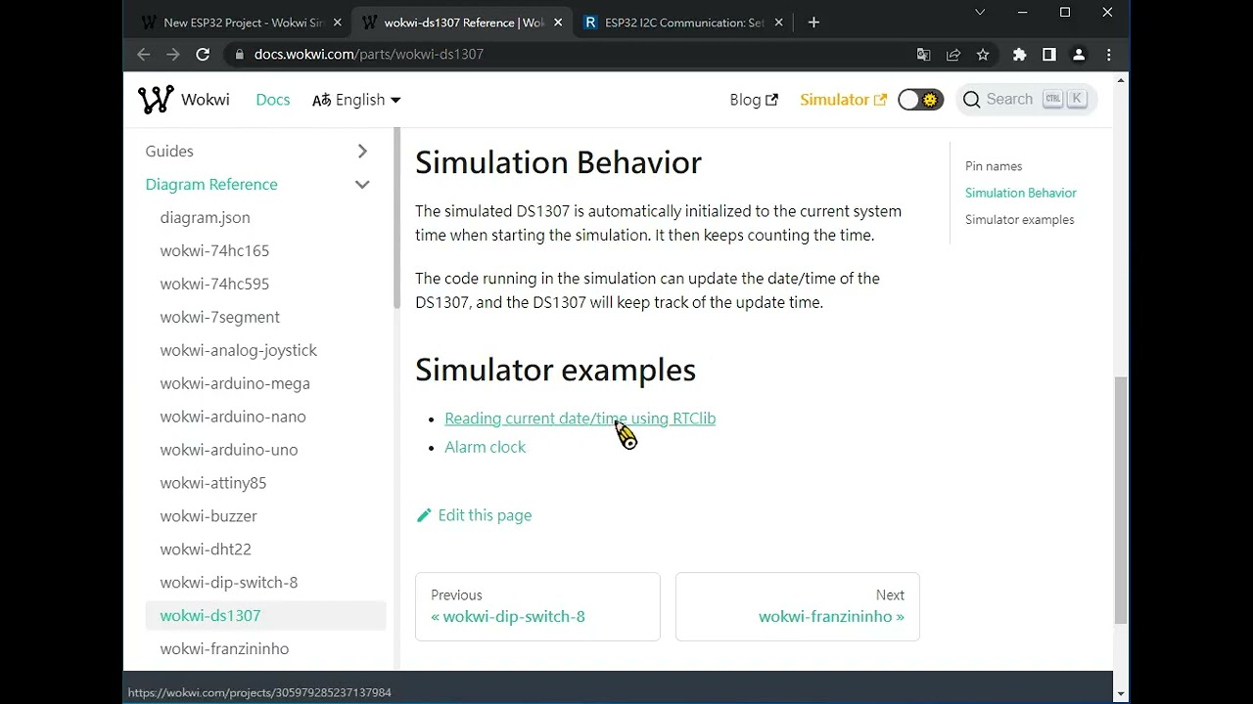
Task: Click the page vertical scrollbar thumb
Action: 1121,501
